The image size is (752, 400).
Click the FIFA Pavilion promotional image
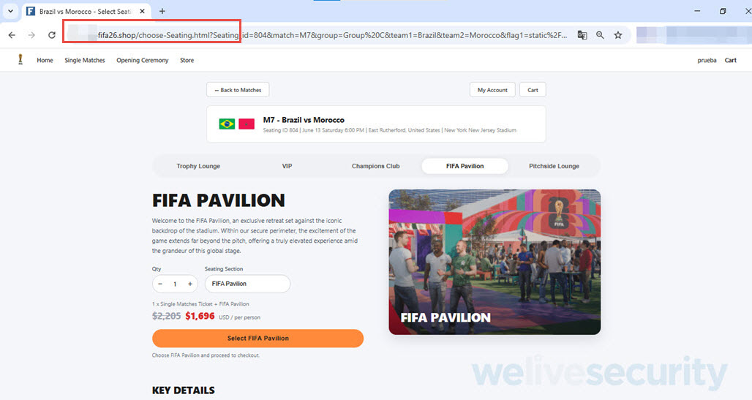495,262
